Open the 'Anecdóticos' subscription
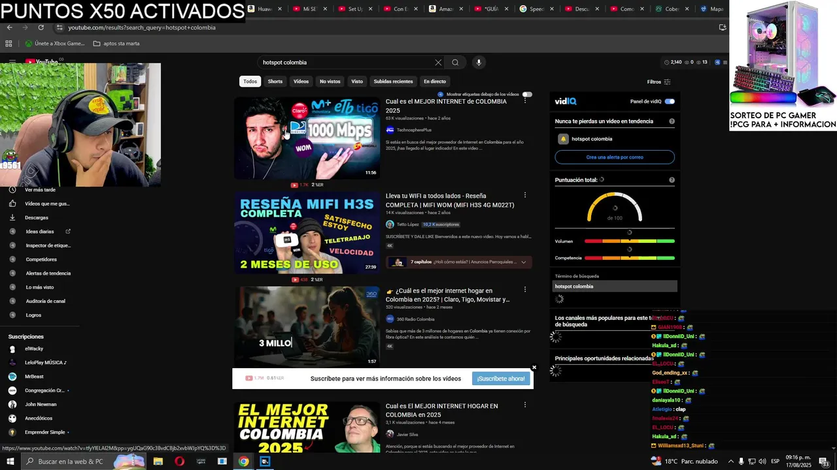This screenshot has height=470, width=837. [39, 418]
